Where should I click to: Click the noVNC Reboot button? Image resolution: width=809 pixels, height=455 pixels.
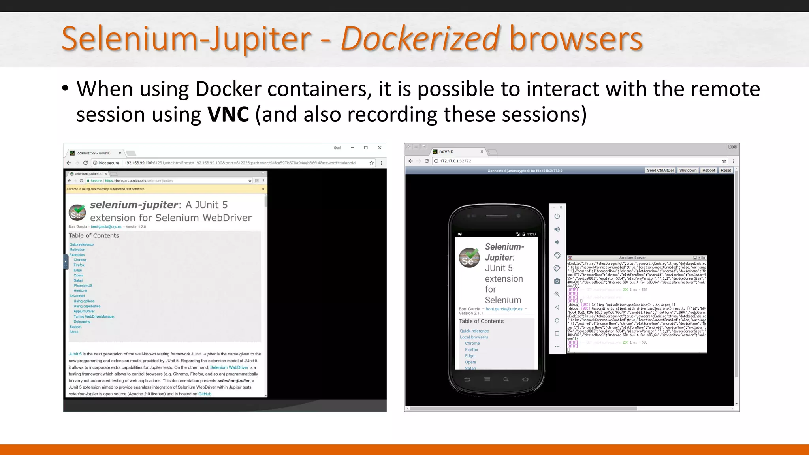709,170
